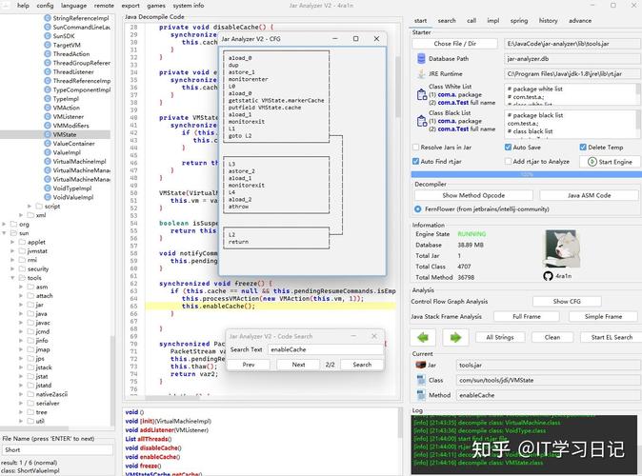Click the Search Text input field
Image resolution: width=642 pixels, height=476 pixels.
coord(326,349)
